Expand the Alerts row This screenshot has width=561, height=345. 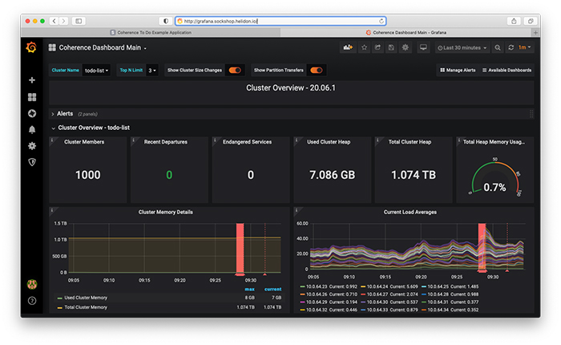tap(65, 114)
